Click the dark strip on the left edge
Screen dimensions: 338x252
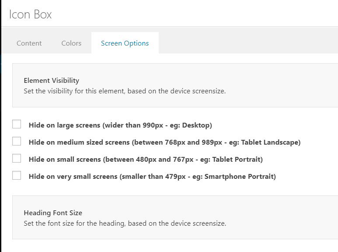(x=0, y=126)
